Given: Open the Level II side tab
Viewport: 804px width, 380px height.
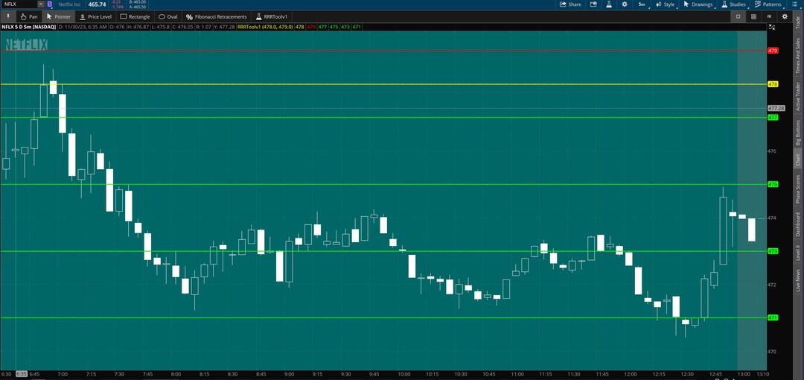Looking at the screenshot, I should click(797, 253).
